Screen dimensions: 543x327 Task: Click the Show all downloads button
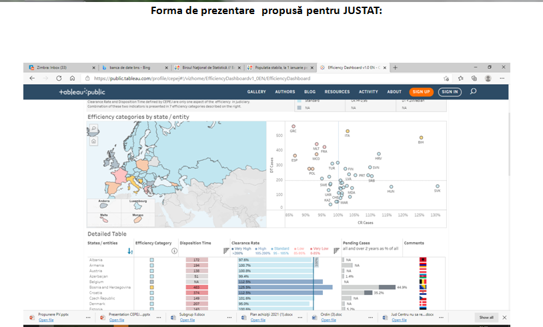pos(486,317)
